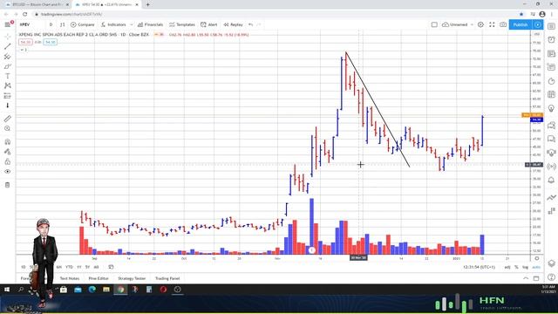This screenshot has width=558, height=314.
Task: Select the crosshair cursor tool
Action: [8, 37]
